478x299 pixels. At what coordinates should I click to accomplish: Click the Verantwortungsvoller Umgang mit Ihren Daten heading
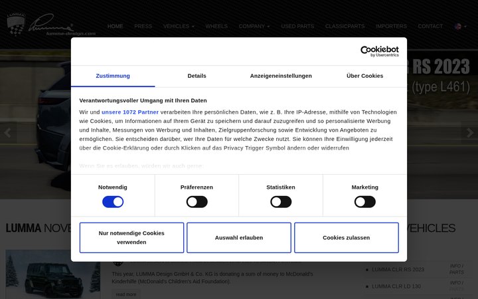[143, 100]
